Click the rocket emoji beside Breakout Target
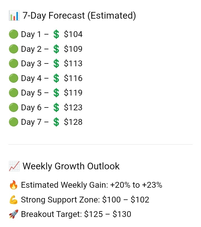This screenshot has height=227, width=201. pyautogui.click(x=13, y=214)
